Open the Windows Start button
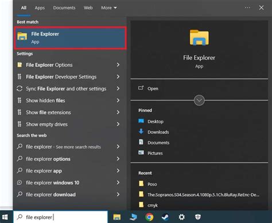This screenshot has height=223, width=272. point(5,217)
